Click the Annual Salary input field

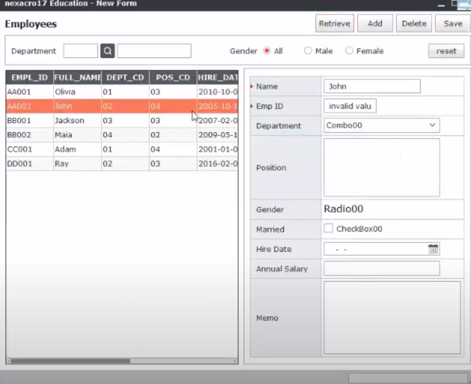point(381,268)
